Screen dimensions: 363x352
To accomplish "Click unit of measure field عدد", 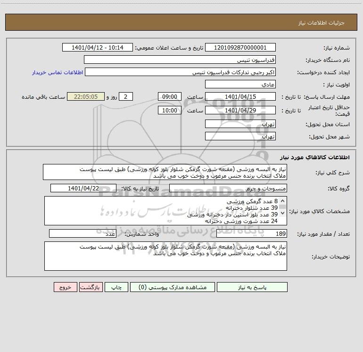I will pyautogui.click(x=82, y=234).
